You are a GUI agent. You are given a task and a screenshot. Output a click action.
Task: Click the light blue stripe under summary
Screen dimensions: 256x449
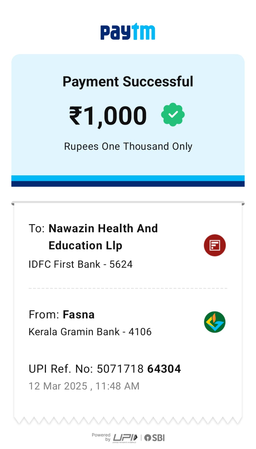128,178
